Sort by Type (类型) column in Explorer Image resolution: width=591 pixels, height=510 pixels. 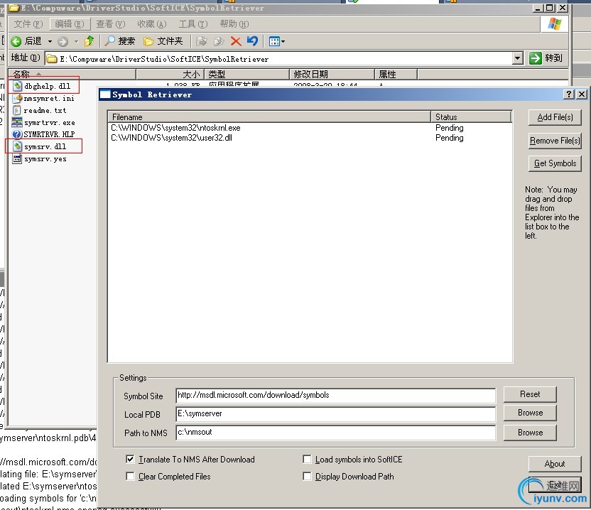tap(247, 74)
